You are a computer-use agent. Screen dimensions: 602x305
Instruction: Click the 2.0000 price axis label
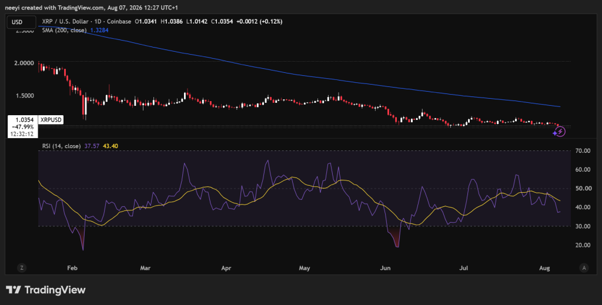pyautogui.click(x=24, y=63)
